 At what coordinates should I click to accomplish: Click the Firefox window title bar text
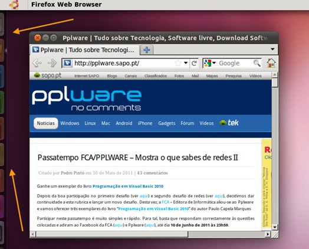(165, 38)
